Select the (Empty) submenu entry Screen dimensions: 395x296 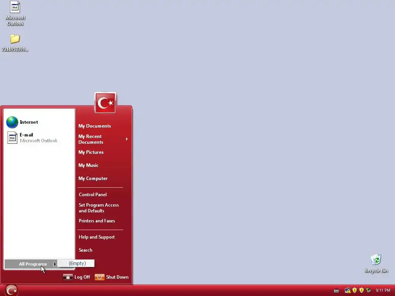[x=76, y=263]
